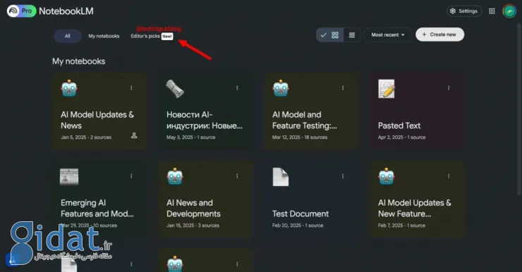The width and height of the screenshot is (522, 272).
Task: Open the Emerging AI Features and Mod... title
Action: tap(97, 208)
